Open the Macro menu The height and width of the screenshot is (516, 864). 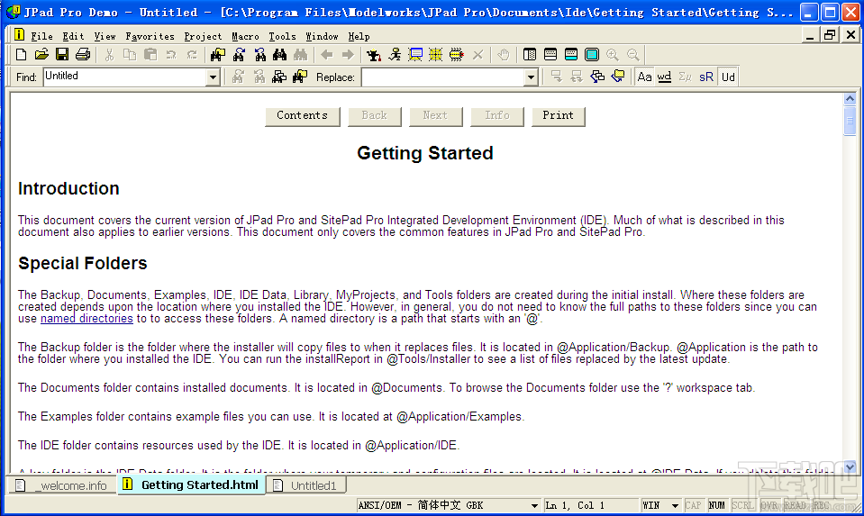pos(245,36)
